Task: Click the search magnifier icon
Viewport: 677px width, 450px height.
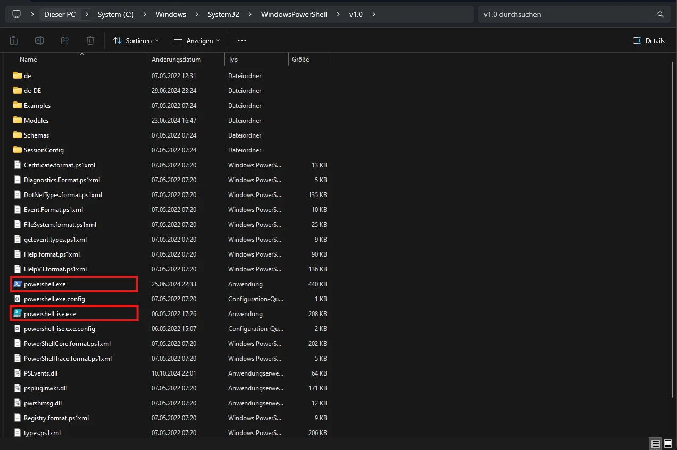Action: tap(661, 14)
